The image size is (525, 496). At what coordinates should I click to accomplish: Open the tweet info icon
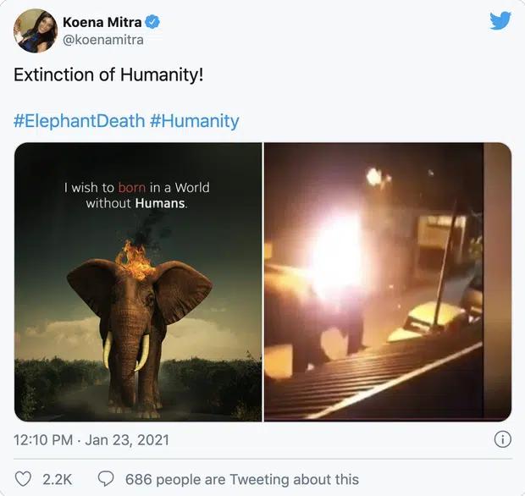[x=502, y=439]
